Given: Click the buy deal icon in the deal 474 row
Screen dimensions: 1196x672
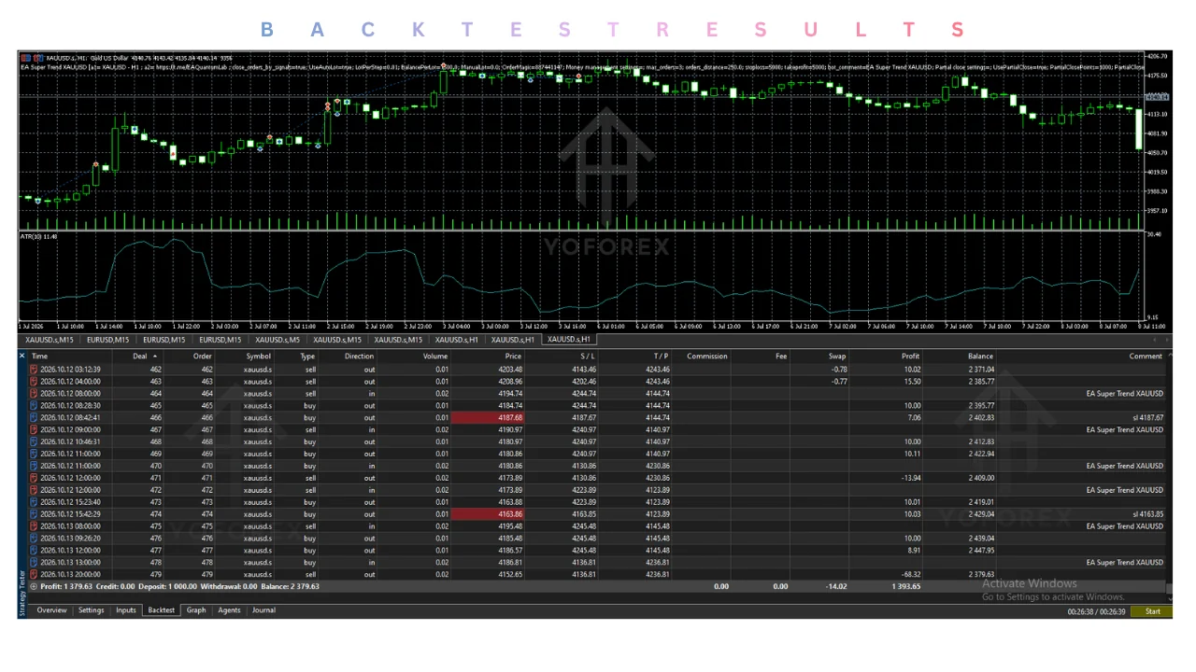Looking at the screenshot, I should click(34, 514).
